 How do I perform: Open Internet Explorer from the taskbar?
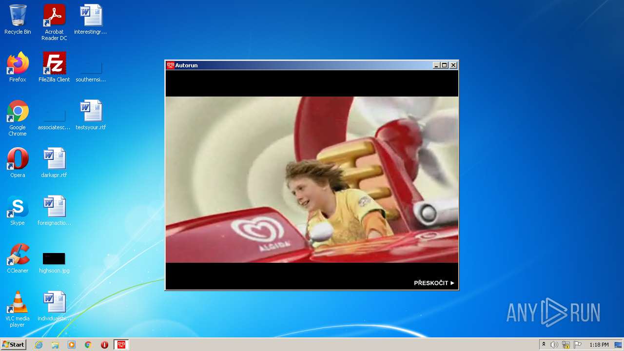point(39,345)
